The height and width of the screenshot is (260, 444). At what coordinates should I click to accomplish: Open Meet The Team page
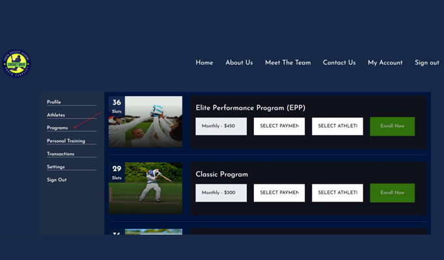pos(288,62)
